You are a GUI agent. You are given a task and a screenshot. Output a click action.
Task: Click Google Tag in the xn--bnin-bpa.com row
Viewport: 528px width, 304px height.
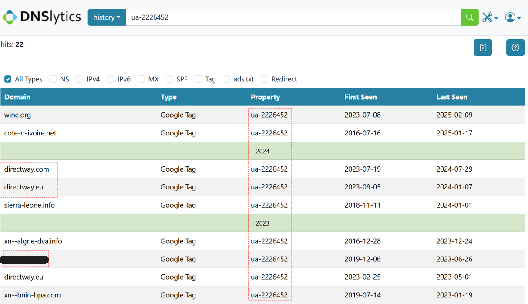click(x=178, y=295)
